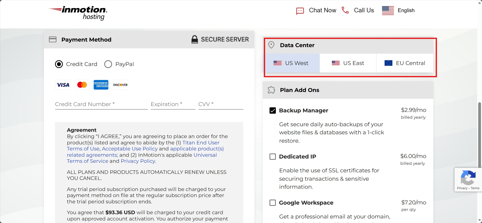Click the scrollbar up arrow
482x223 pixels.
click(479, 3)
